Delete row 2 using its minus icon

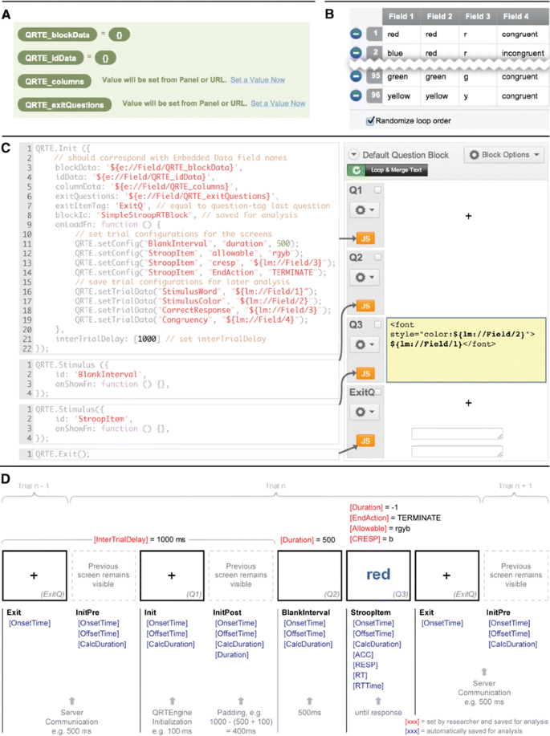point(356,52)
